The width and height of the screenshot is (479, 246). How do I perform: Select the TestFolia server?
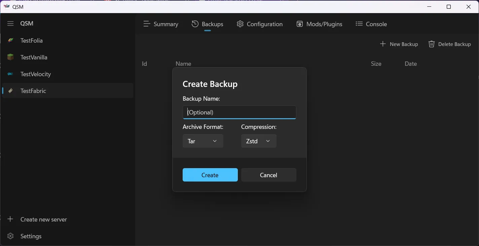(68, 41)
